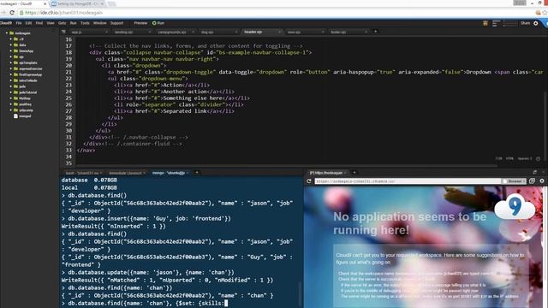
Task: Open Cloud9 preferences gear icon
Action: (x=536, y=23)
